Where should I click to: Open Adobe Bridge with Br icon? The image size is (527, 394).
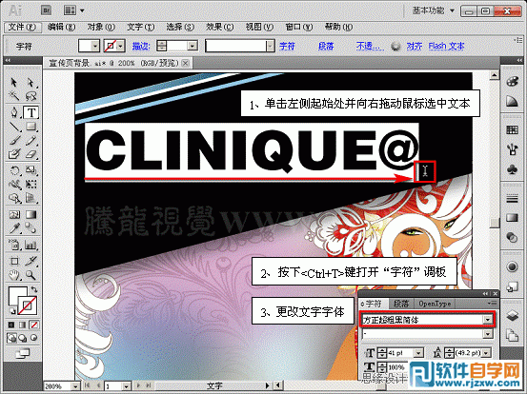pos(47,10)
